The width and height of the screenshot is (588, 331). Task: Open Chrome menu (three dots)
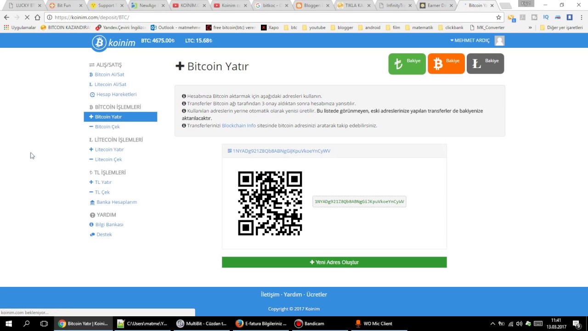coord(581,17)
